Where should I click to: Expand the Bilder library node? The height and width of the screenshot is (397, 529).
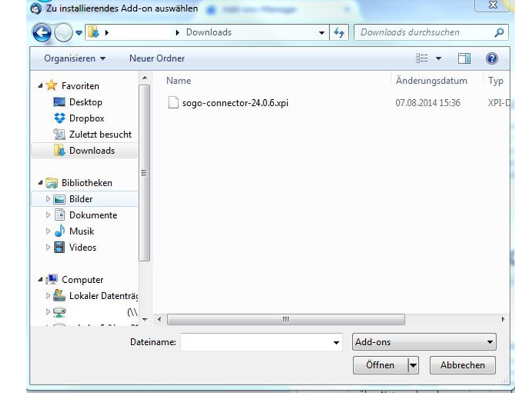tap(49, 199)
